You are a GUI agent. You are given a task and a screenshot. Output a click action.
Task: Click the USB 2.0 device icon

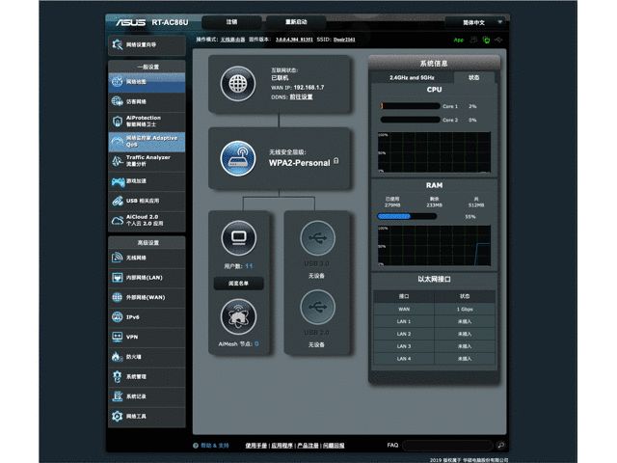point(317,307)
